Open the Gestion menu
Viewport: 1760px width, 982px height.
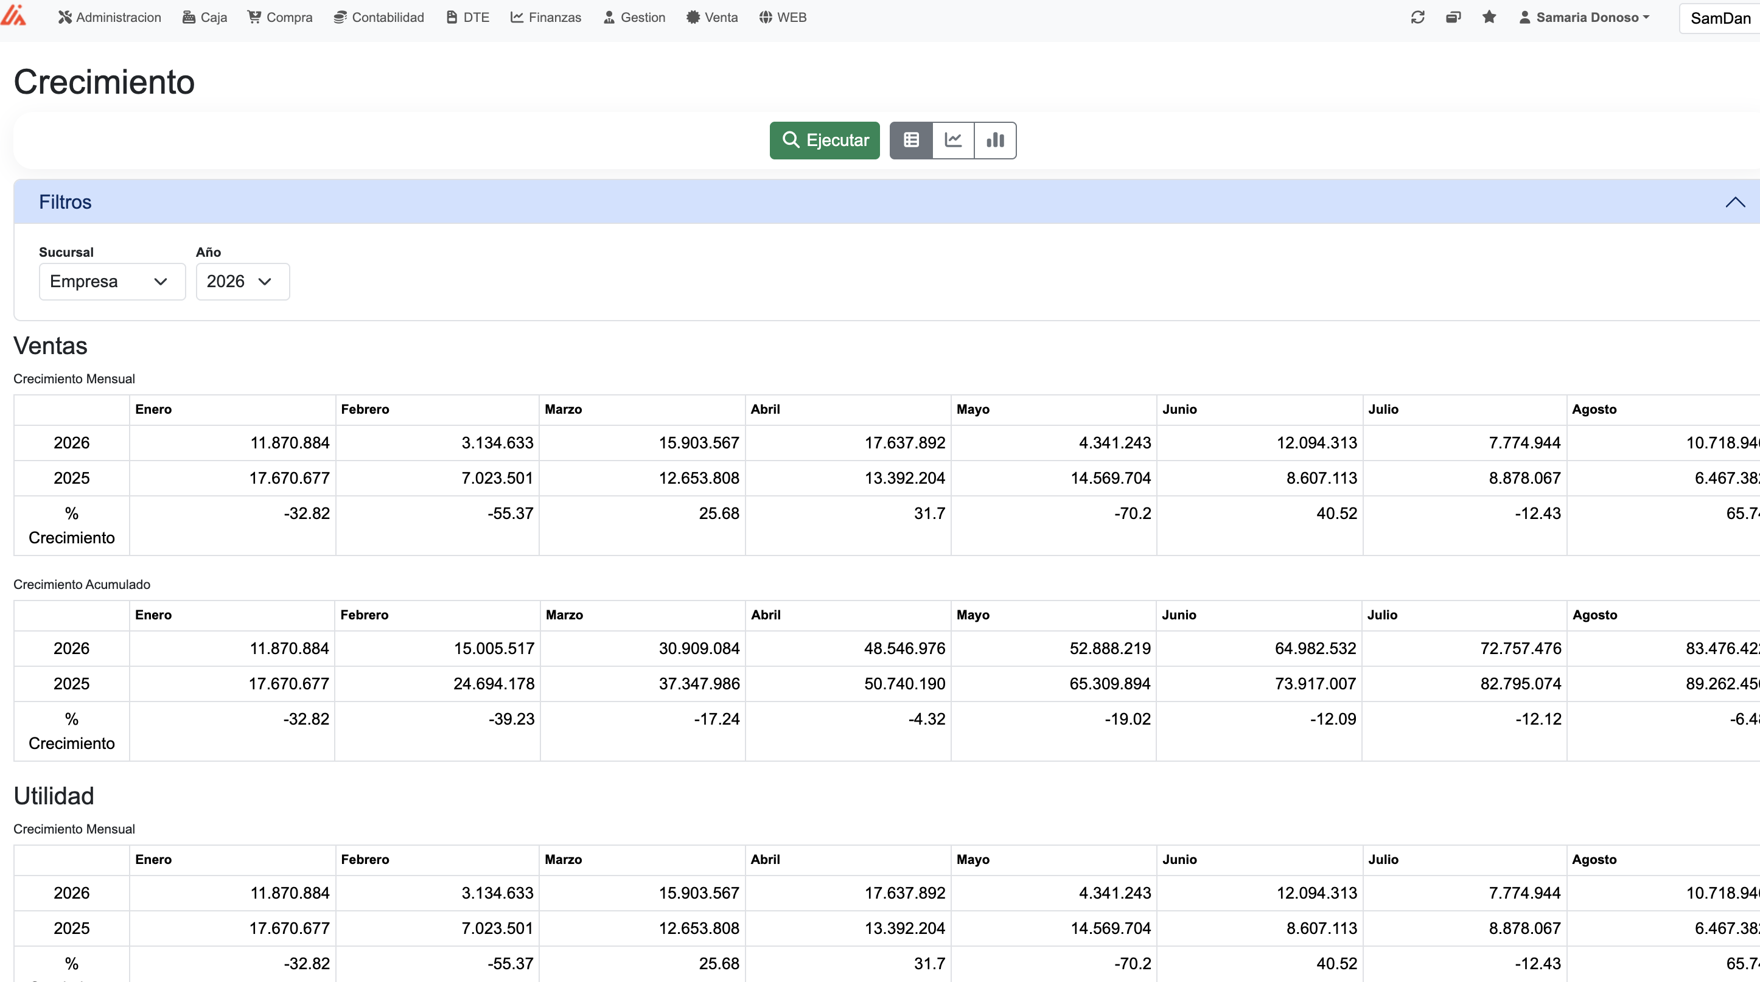(634, 17)
